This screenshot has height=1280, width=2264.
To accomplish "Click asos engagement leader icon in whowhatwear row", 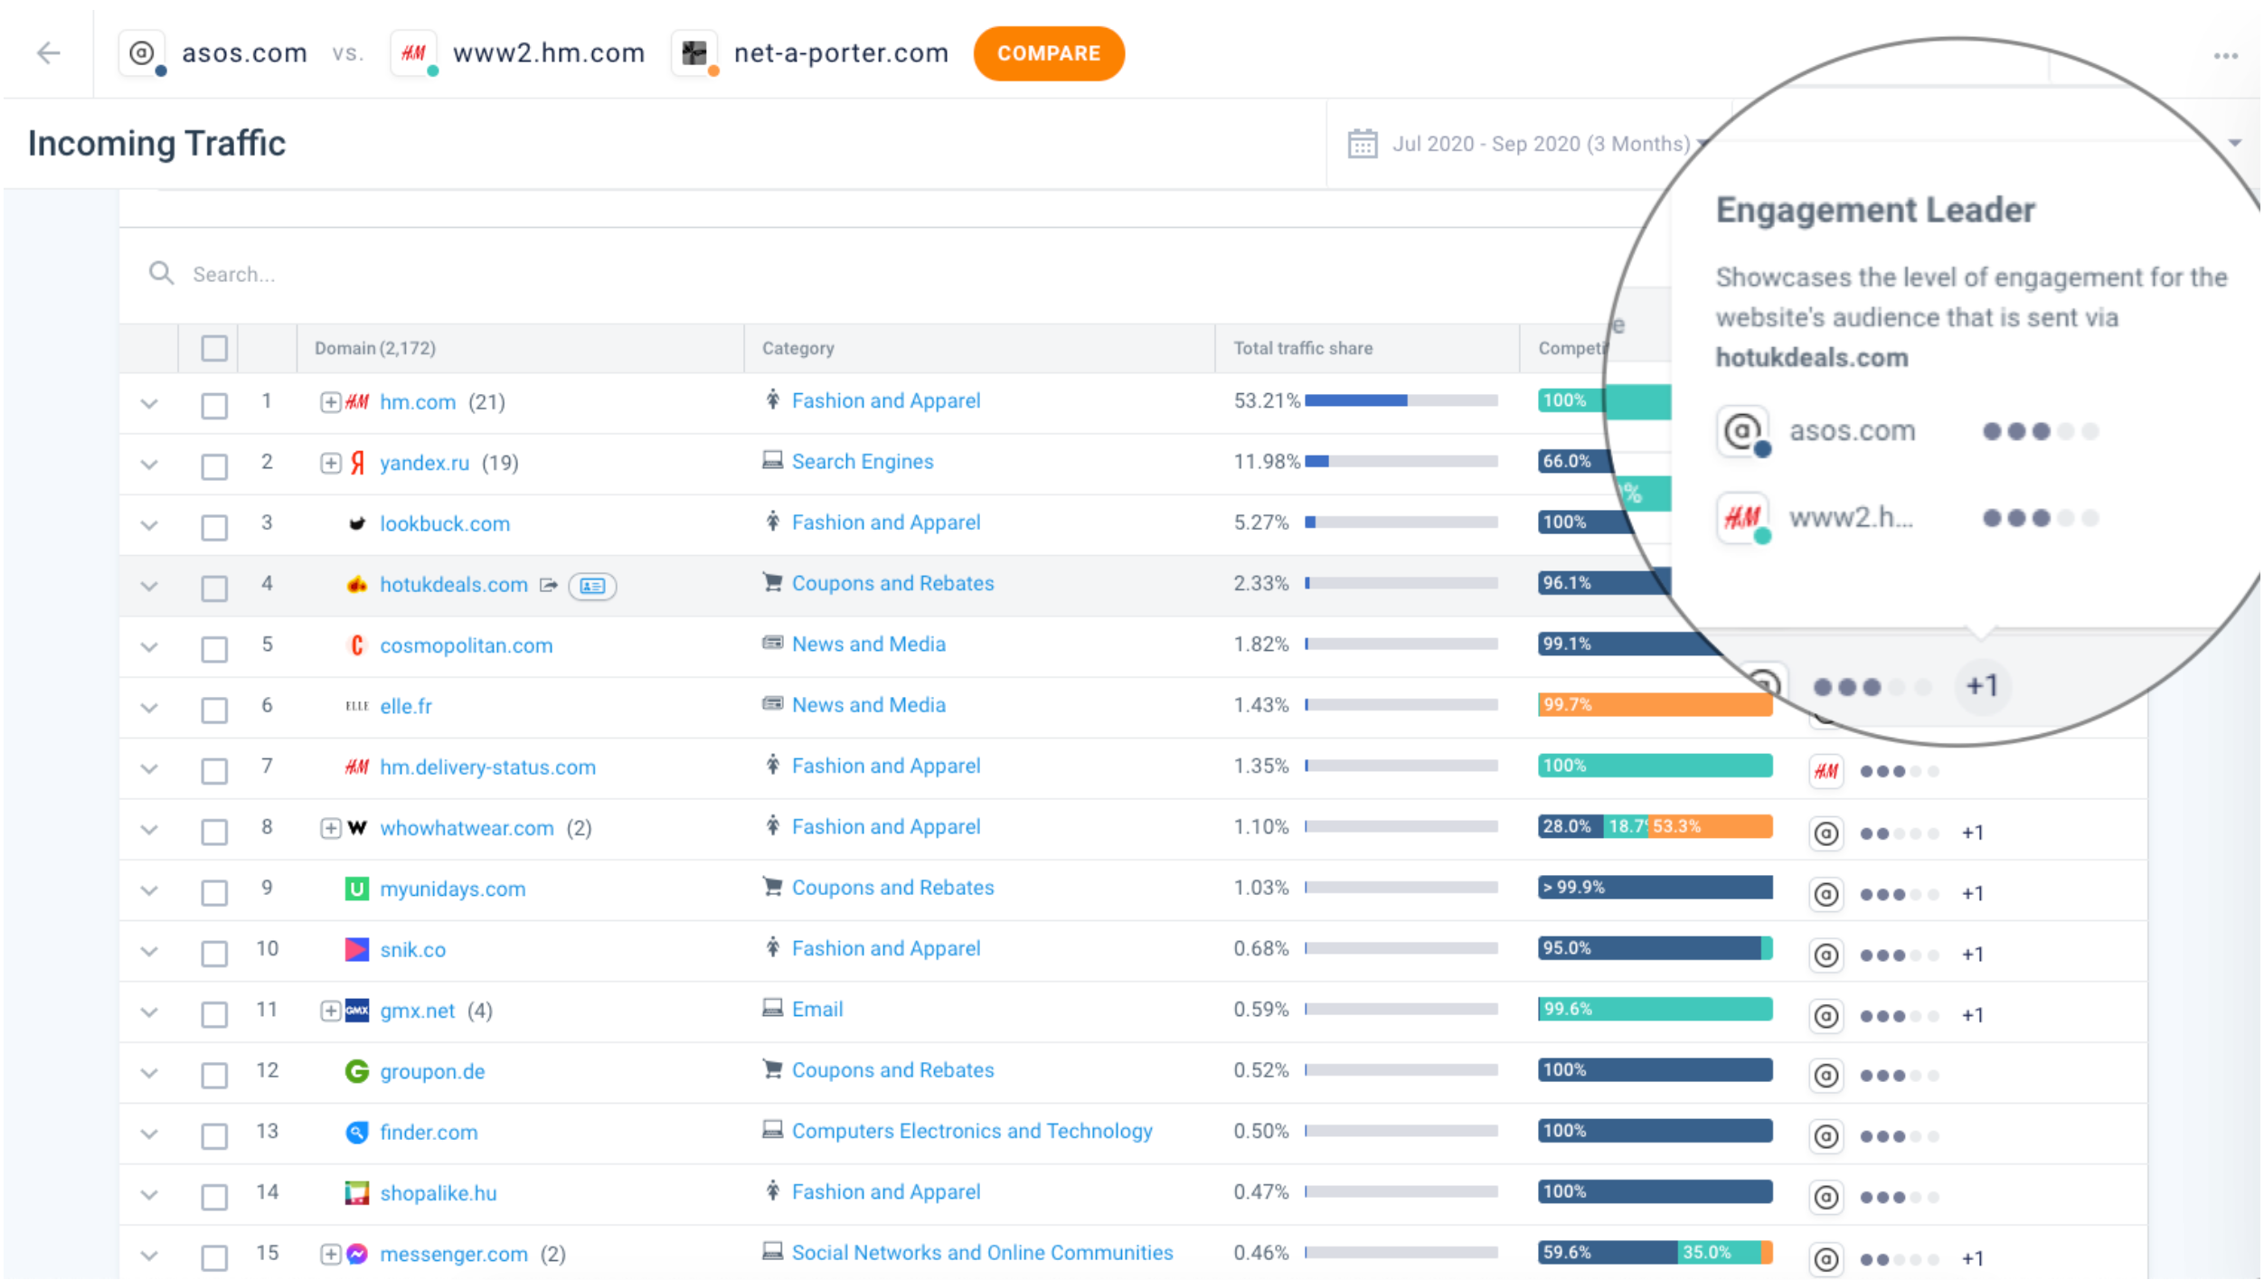I will click(1825, 833).
